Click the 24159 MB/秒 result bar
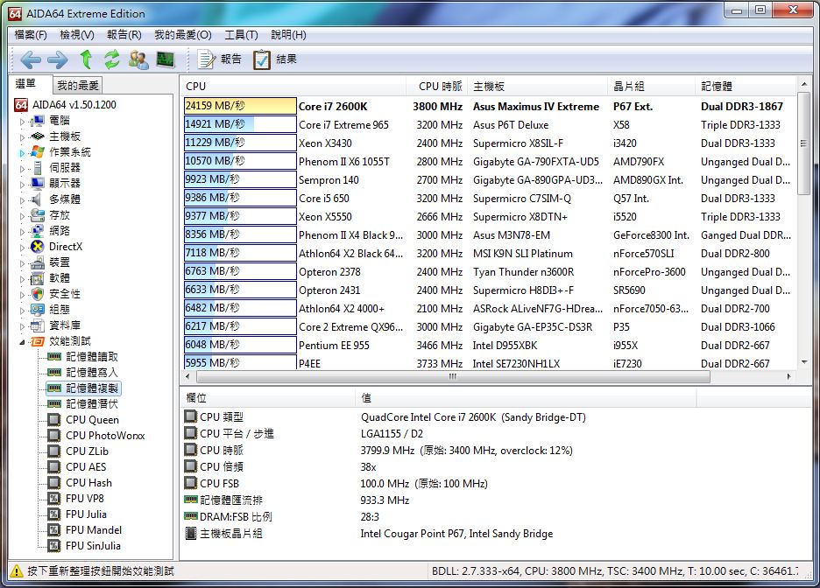The width and height of the screenshot is (820, 588). point(240,106)
